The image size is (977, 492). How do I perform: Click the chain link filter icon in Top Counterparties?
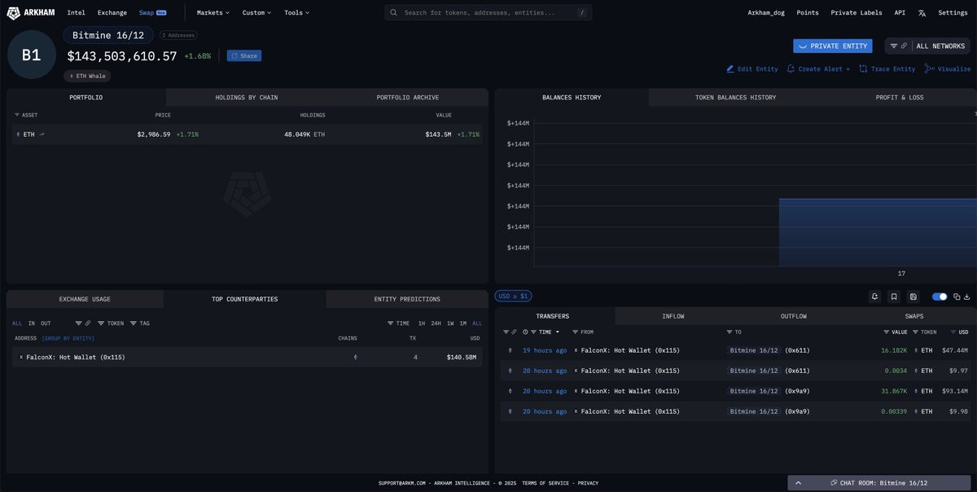88,323
